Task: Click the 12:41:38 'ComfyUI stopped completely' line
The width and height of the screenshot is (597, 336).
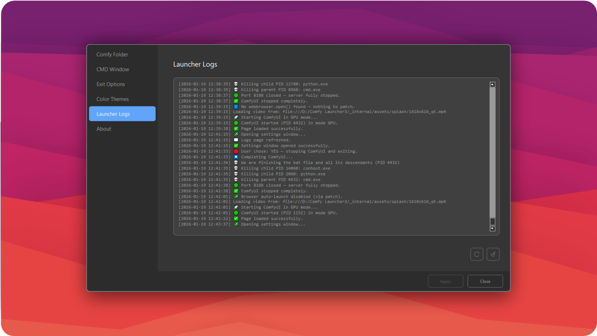Action: 243,191
